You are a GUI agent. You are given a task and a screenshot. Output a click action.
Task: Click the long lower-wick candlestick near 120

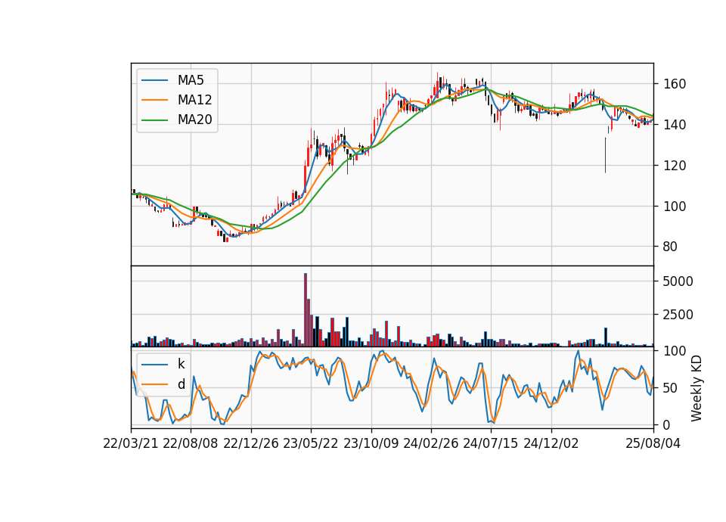coord(605,155)
